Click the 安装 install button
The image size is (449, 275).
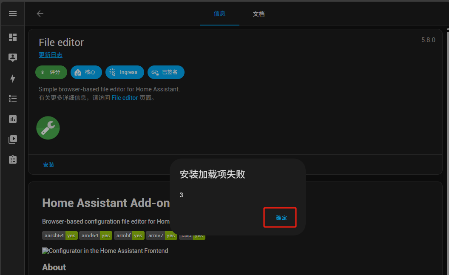pos(48,164)
